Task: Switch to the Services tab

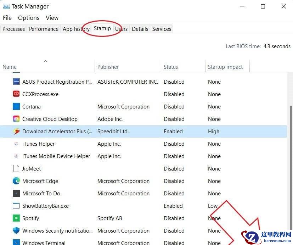Action: click(x=162, y=29)
